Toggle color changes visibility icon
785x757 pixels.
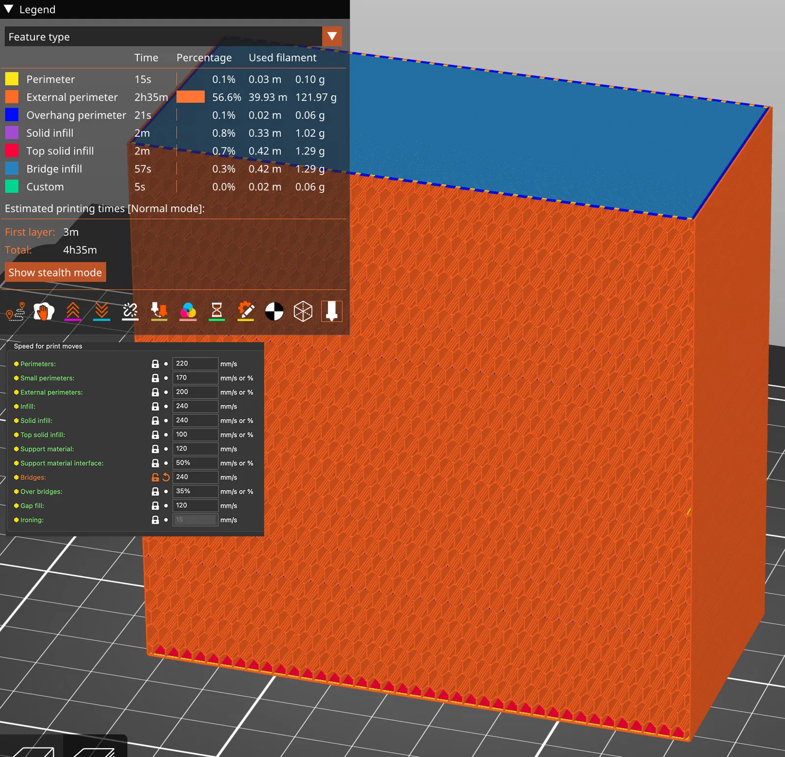tap(188, 311)
